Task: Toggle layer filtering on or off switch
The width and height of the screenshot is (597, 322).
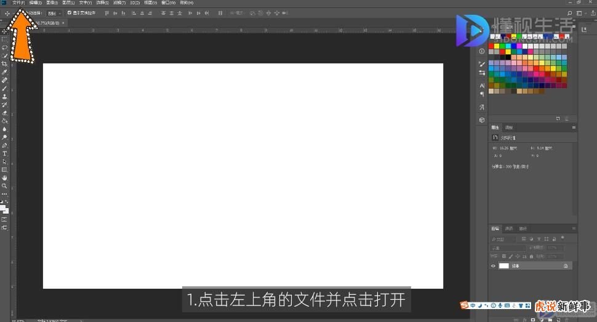Action: click(x=563, y=238)
